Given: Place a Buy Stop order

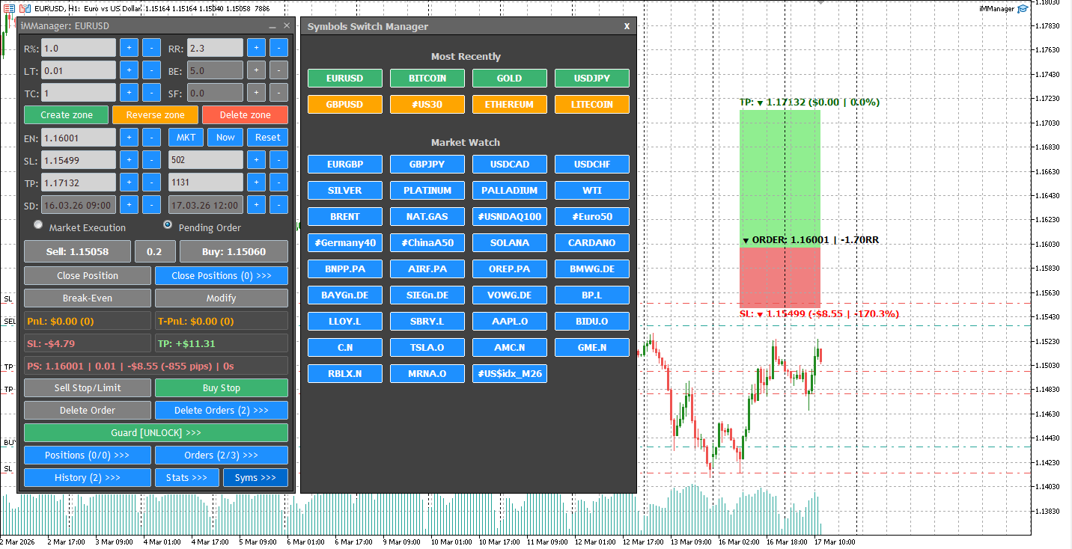Looking at the screenshot, I should [x=222, y=388].
